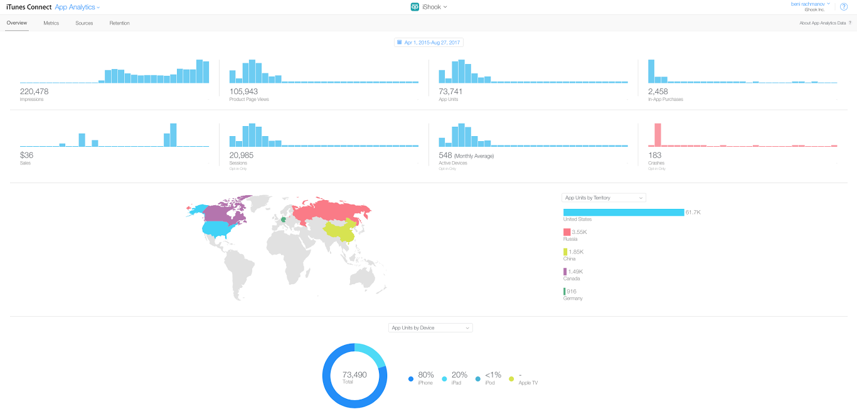
Task: Switch to the Retention tab
Action: point(120,23)
